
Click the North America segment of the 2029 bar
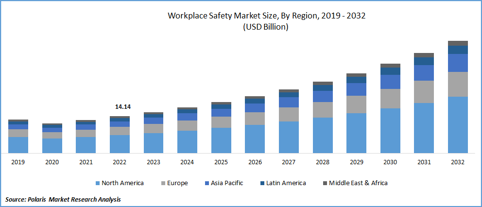356,133
